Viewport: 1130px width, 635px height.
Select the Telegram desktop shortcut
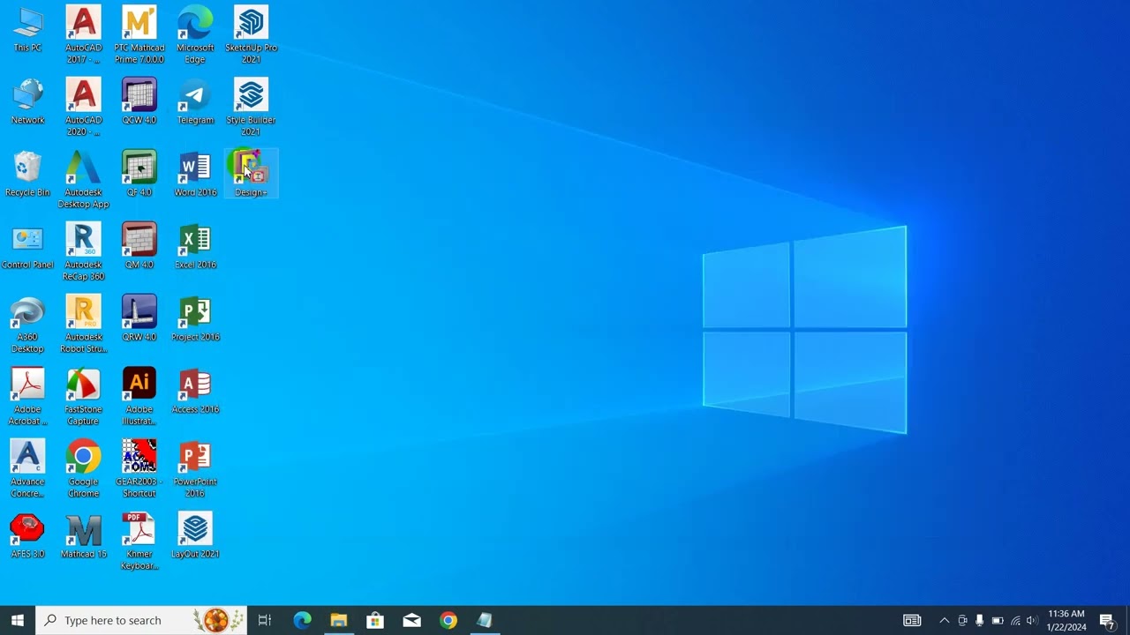pyautogui.click(x=195, y=102)
